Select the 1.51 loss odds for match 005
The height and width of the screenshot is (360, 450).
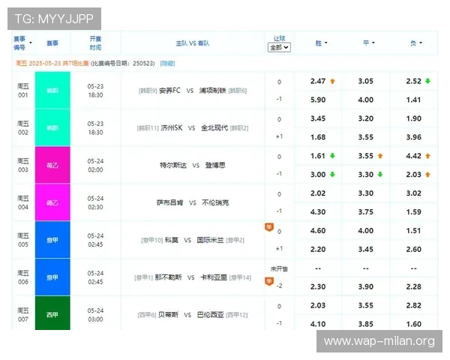click(x=413, y=230)
